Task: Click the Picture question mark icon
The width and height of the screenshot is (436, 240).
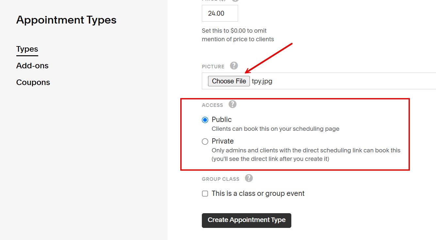Action: (234, 66)
